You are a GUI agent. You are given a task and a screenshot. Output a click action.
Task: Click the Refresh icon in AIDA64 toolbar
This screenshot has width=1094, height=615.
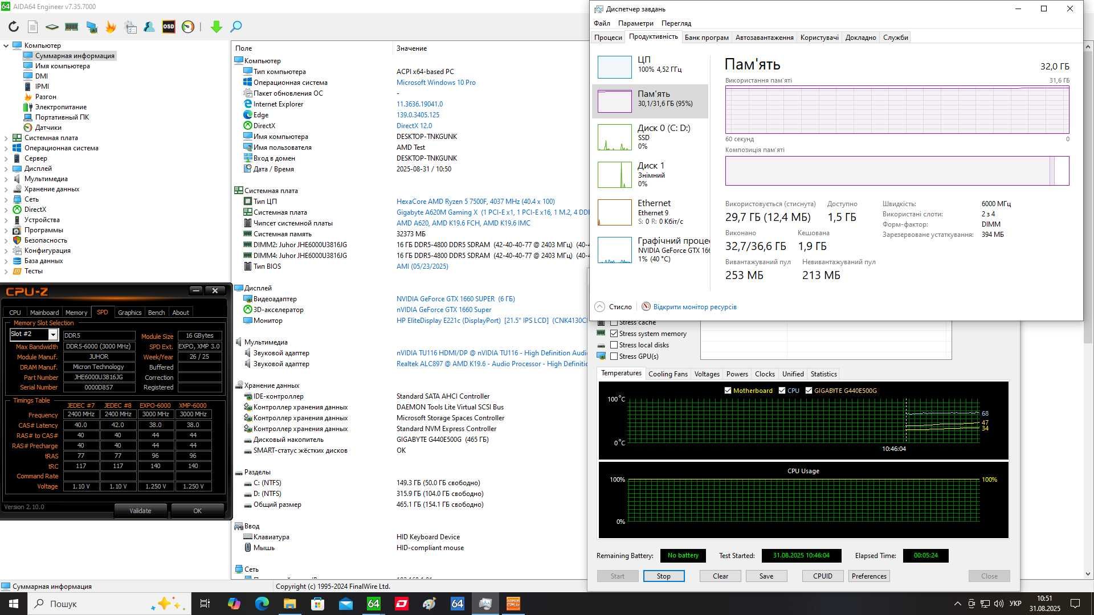(x=14, y=26)
